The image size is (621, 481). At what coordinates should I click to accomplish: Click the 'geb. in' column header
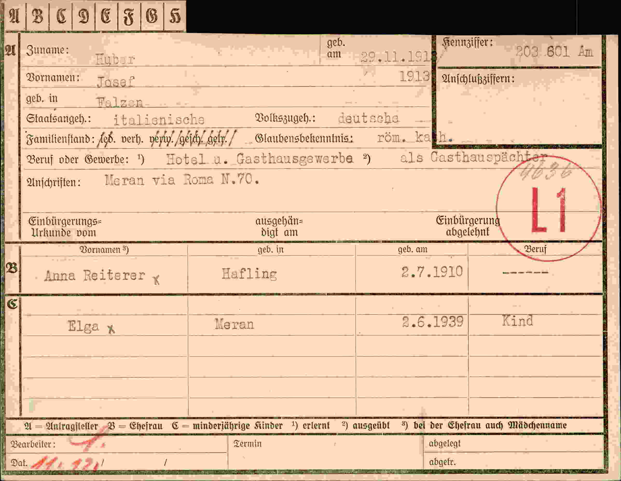pos(271,249)
